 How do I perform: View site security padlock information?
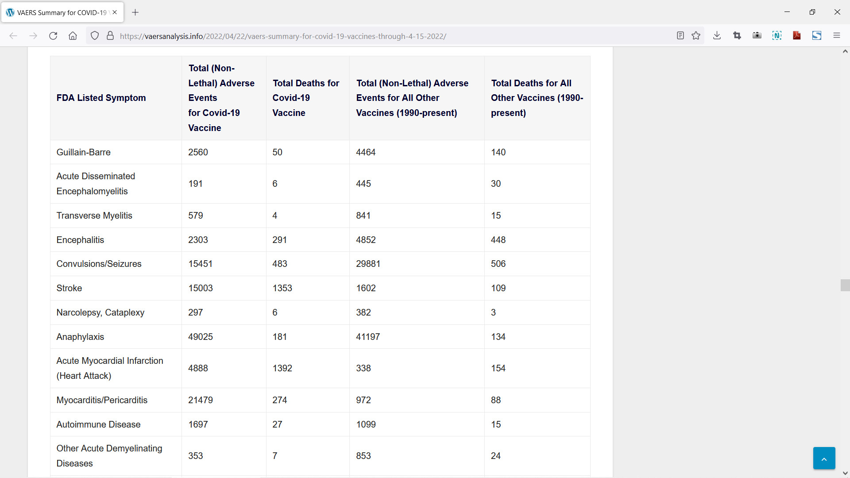click(x=110, y=36)
